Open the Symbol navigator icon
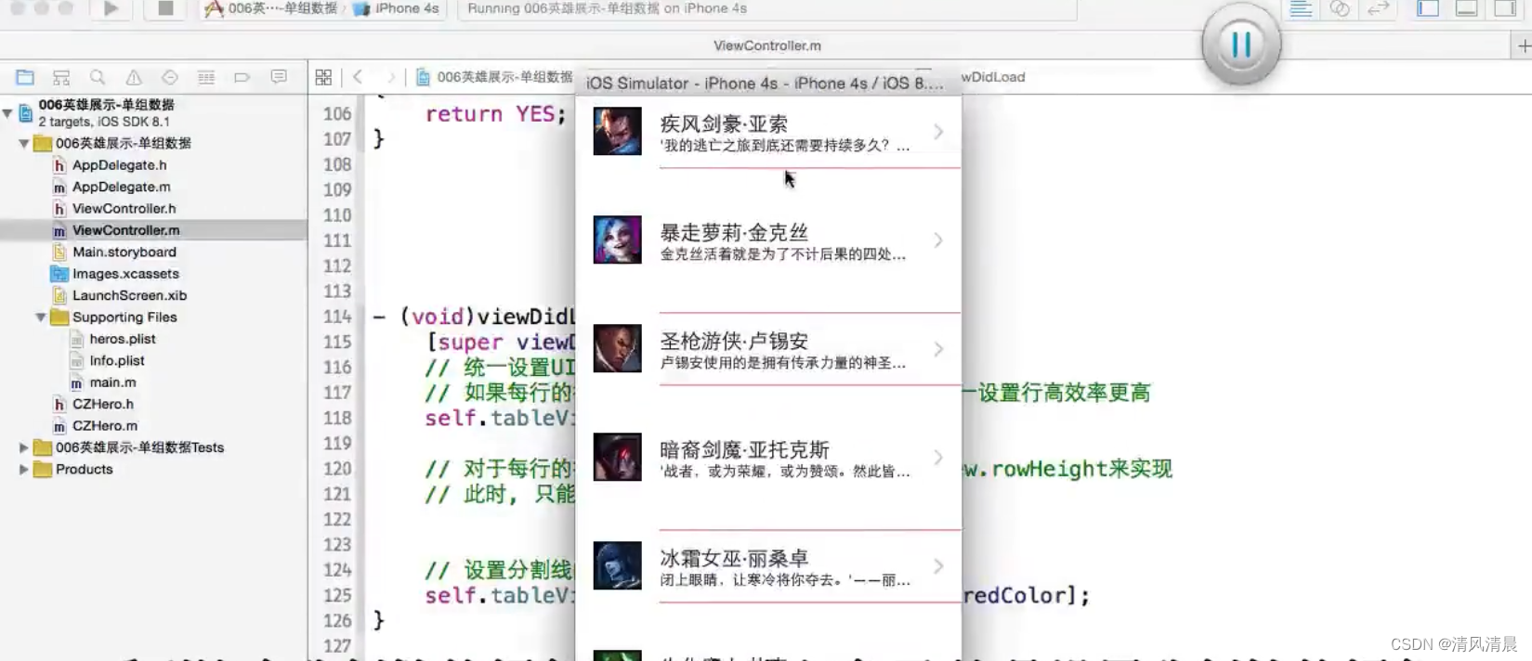Screen dimensions: 1532x661 tap(61, 77)
